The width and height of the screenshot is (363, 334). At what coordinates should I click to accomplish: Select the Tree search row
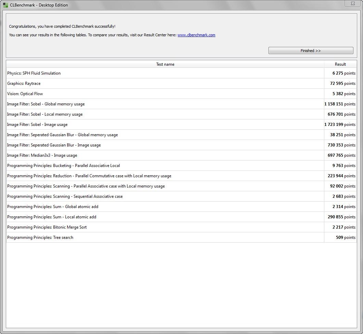click(40, 237)
